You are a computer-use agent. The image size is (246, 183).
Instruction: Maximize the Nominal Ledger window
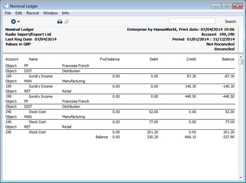click(x=227, y=6)
